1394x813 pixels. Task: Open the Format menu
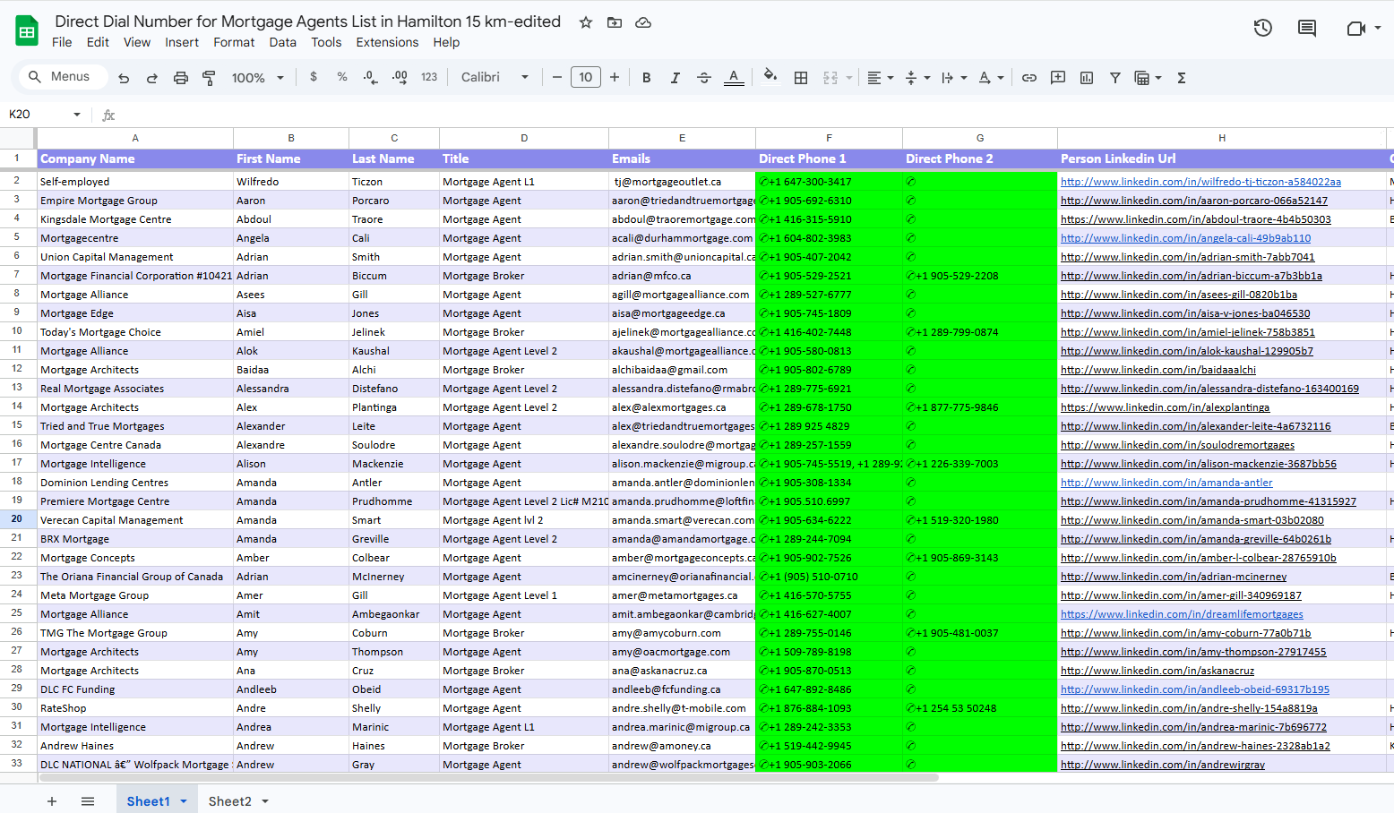[x=234, y=42]
